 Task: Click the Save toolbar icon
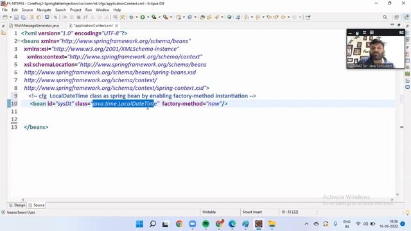coord(16,17)
